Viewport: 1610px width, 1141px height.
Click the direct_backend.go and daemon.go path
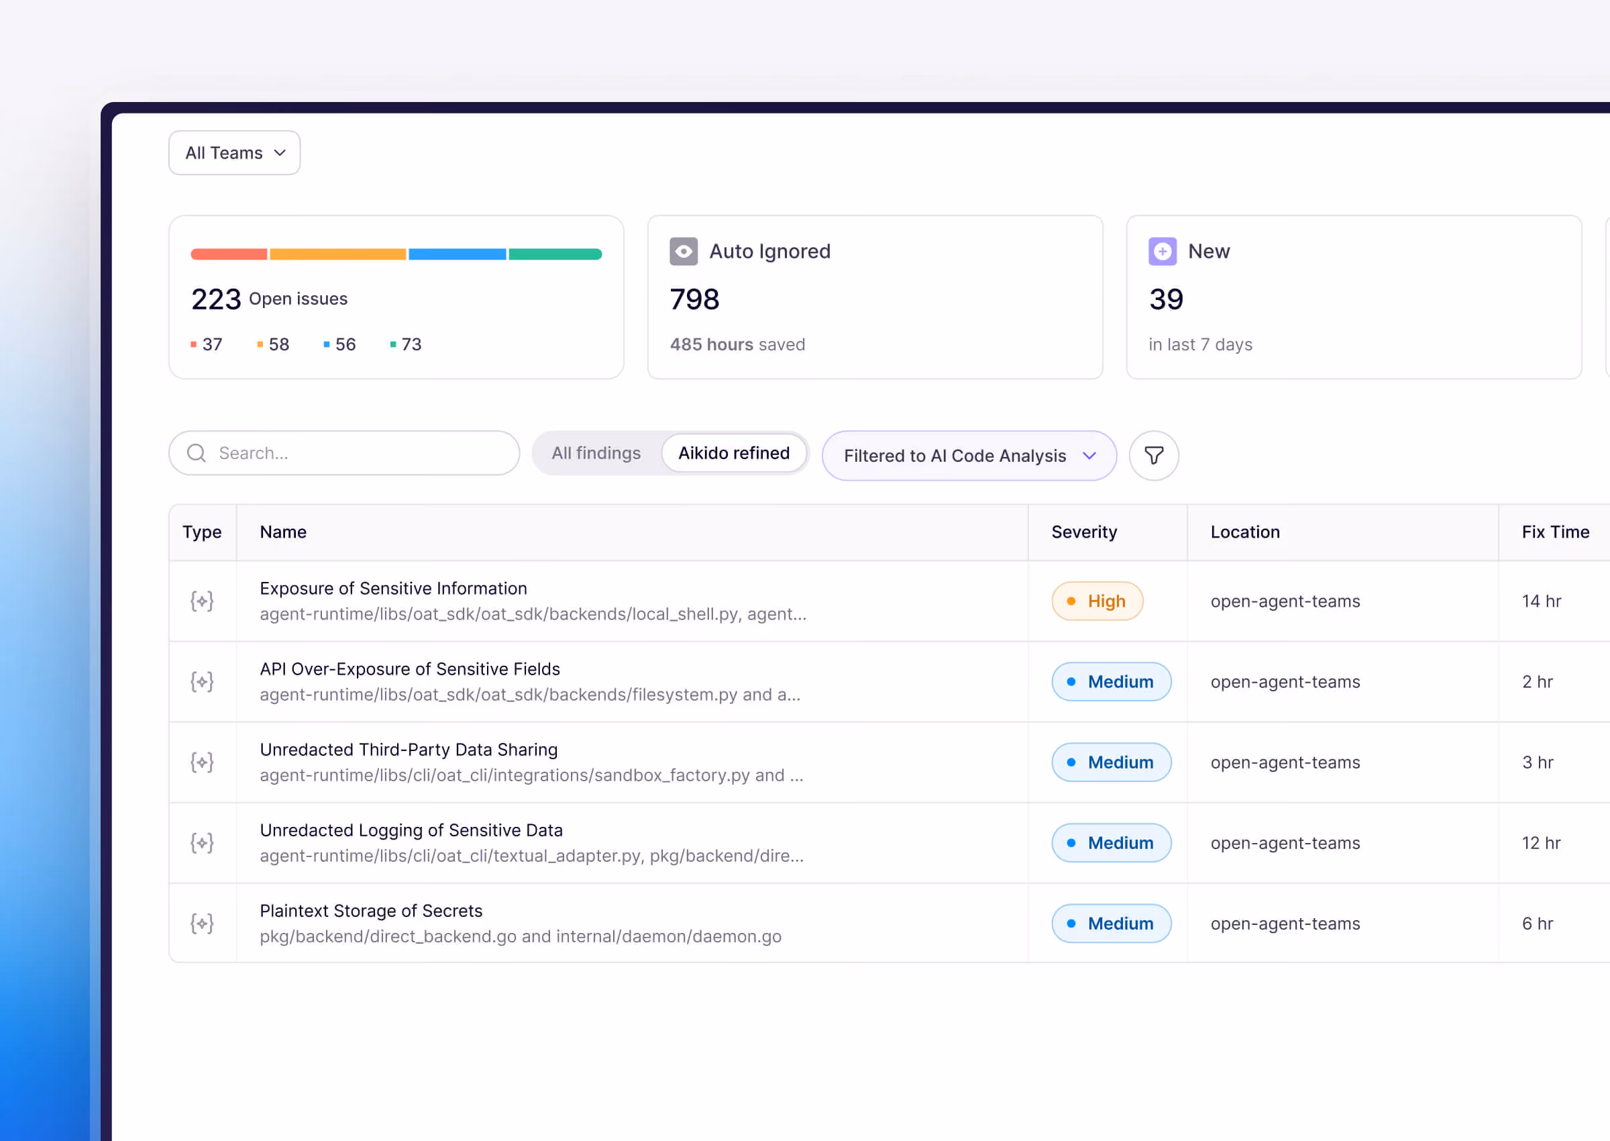coord(521,936)
